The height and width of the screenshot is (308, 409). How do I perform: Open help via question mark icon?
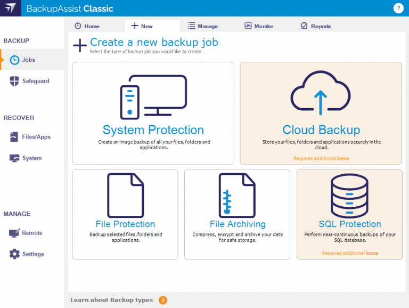click(398, 8)
